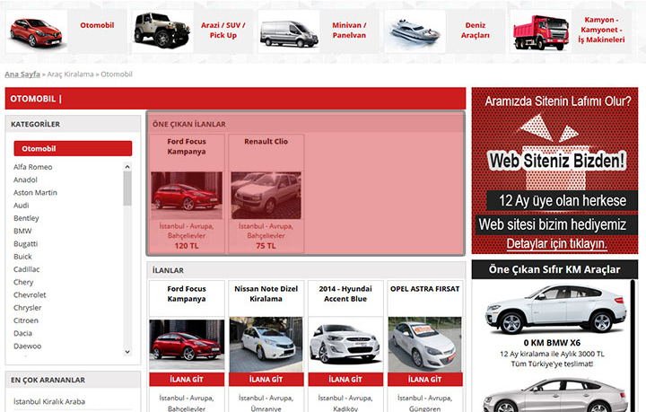Image resolution: width=646 pixels, height=412 pixels.
Task: Go to Ana Sayfa breadcrumb link
Action: [22, 75]
